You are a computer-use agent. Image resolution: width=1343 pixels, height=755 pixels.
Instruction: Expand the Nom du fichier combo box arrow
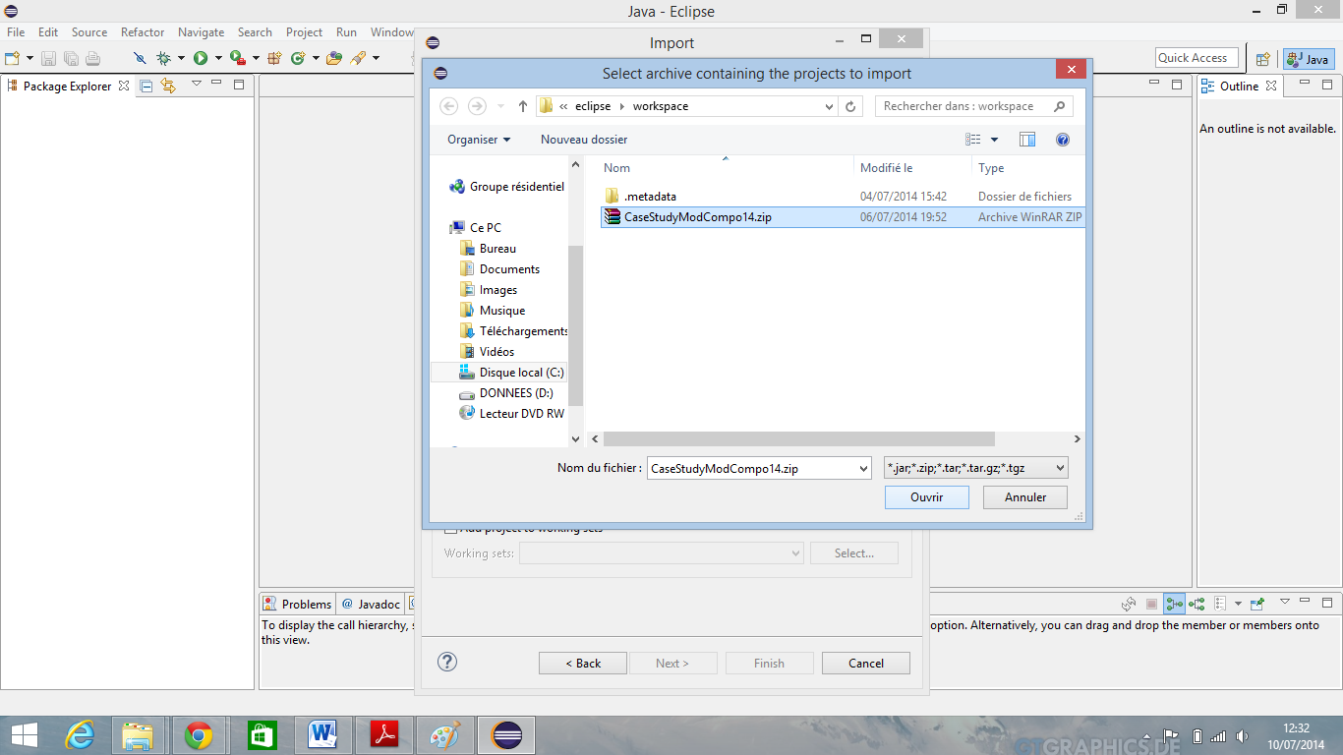(x=862, y=469)
